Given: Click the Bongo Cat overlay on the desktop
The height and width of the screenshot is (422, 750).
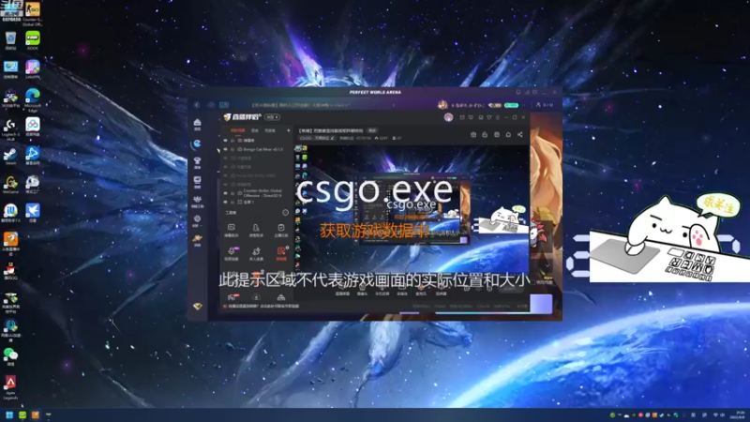Looking at the screenshot, I should click(x=669, y=239).
